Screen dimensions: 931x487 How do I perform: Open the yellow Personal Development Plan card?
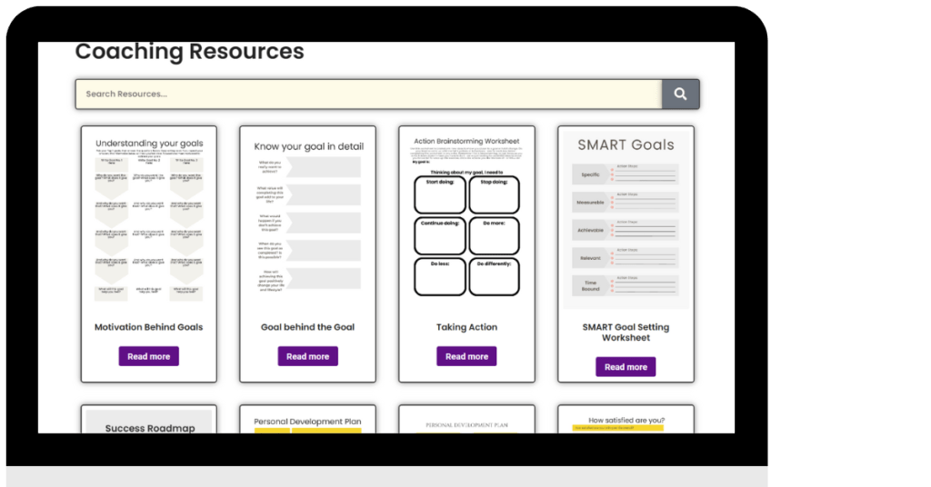[308, 422]
